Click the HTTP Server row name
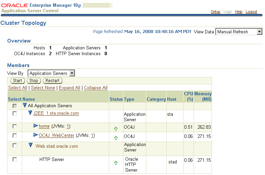 pos(52,159)
